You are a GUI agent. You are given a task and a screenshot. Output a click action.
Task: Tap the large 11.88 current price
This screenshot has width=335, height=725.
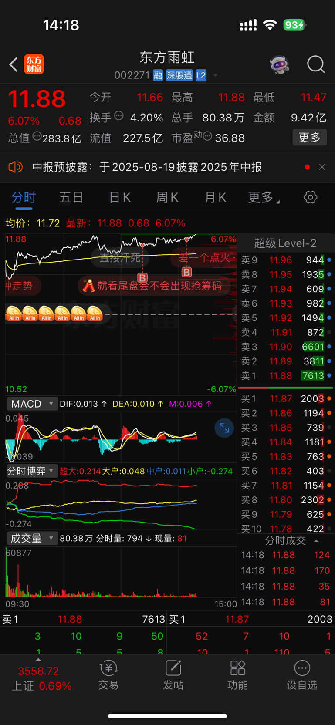point(37,99)
